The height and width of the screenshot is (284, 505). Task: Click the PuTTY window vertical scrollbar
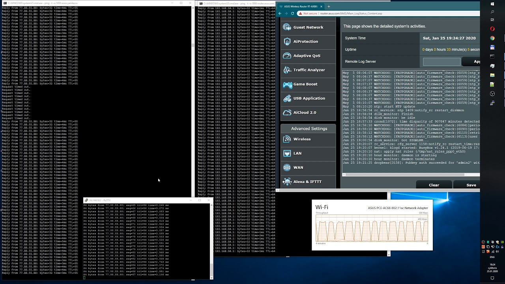click(x=211, y=241)
